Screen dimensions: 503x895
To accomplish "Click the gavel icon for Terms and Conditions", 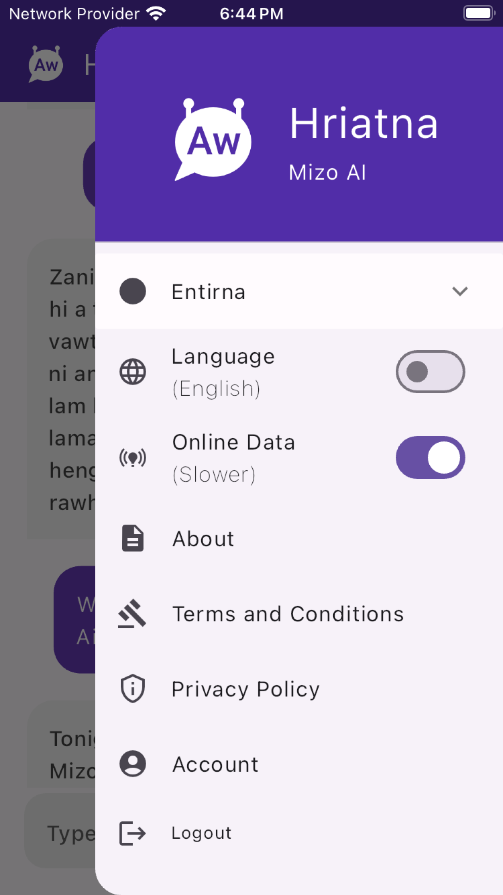I will click(132, 614).
